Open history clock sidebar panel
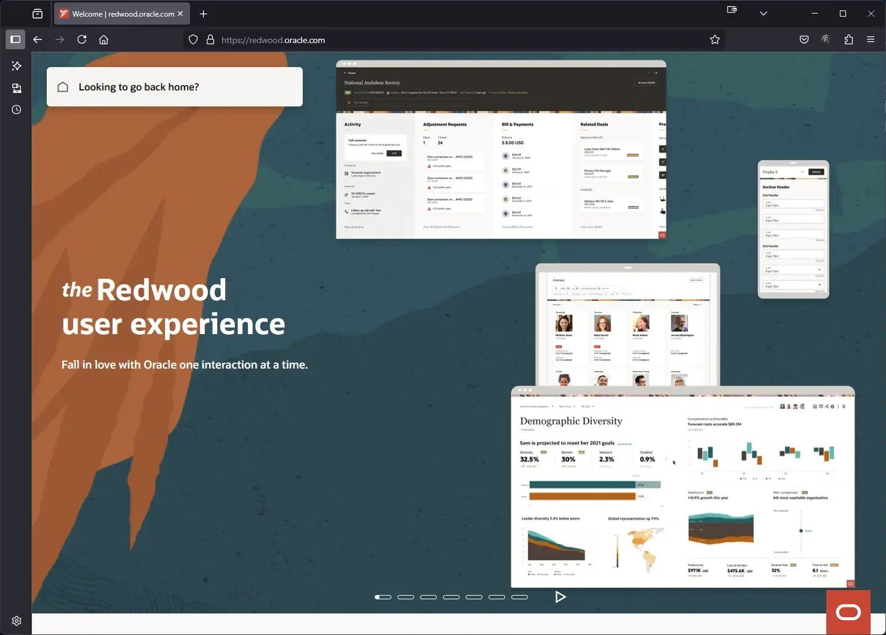Image resolution: width=886 pixels, height=635 pixels. [17, 110]
